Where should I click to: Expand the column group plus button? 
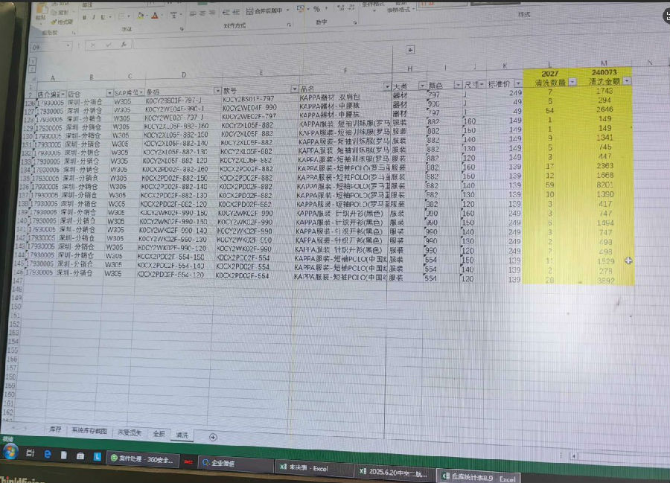click(x=410, y=51)
